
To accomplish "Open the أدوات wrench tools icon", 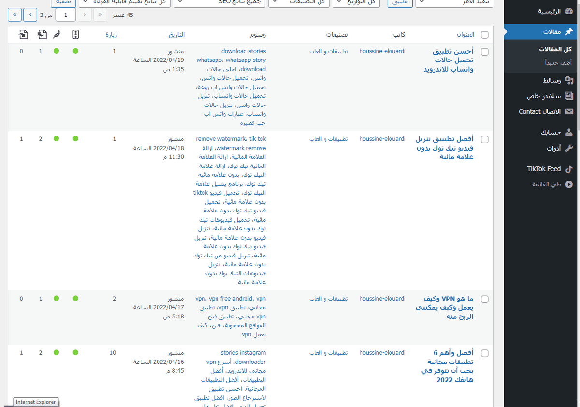I will (569, 148).
